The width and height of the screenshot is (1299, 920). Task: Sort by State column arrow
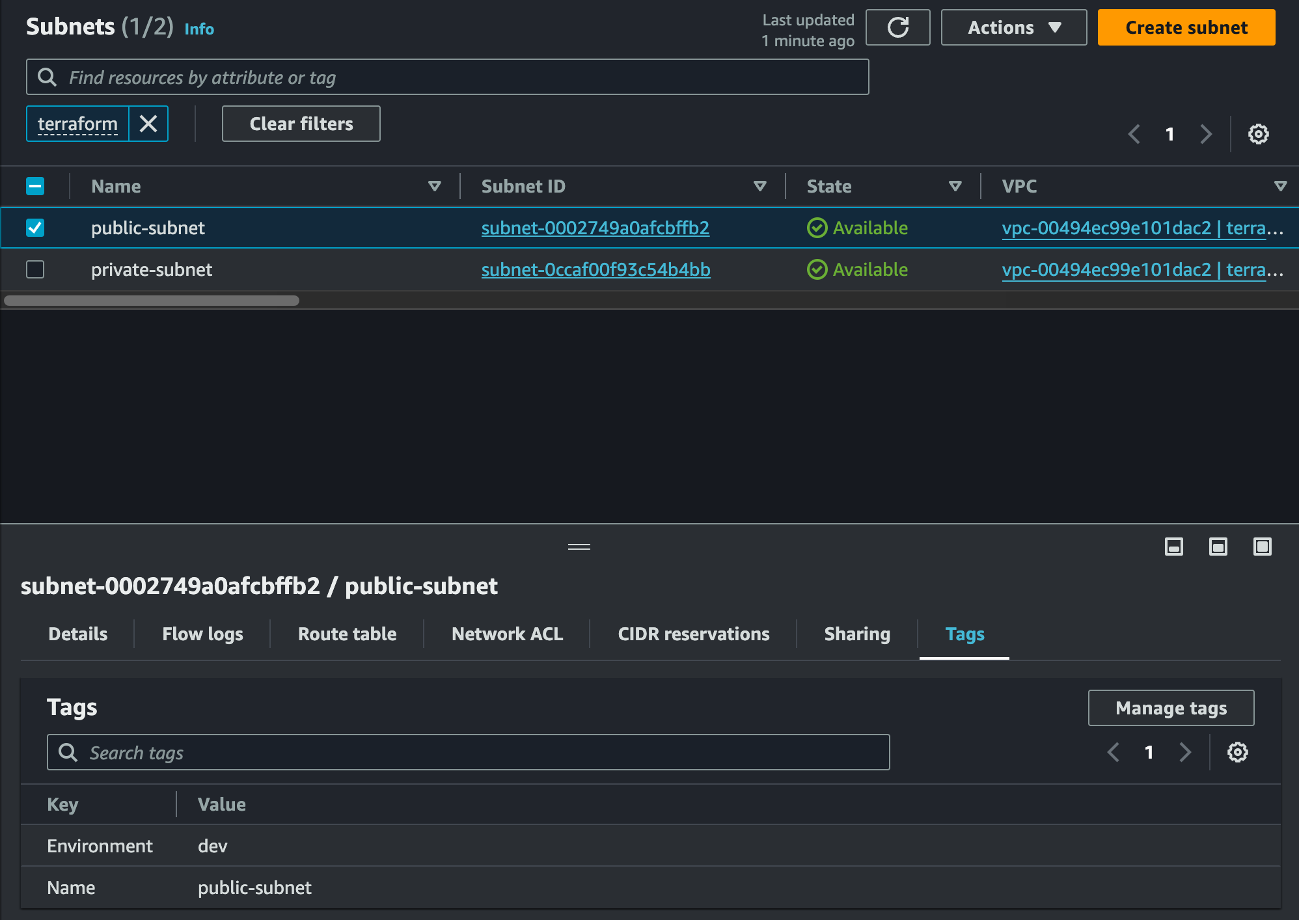click(955, 186)
